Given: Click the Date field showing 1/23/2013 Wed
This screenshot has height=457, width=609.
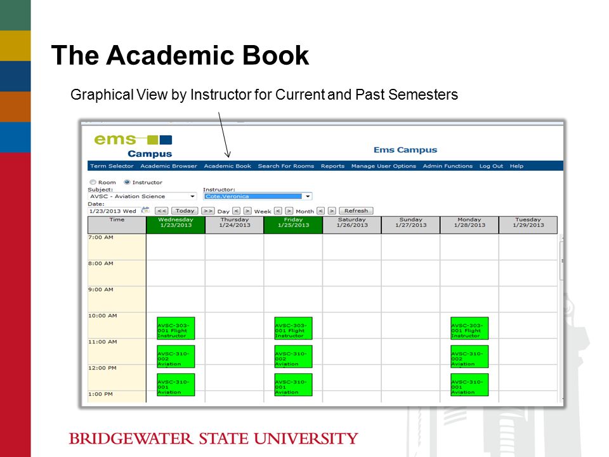Looking at the screenshot, I should pos(114,211).
